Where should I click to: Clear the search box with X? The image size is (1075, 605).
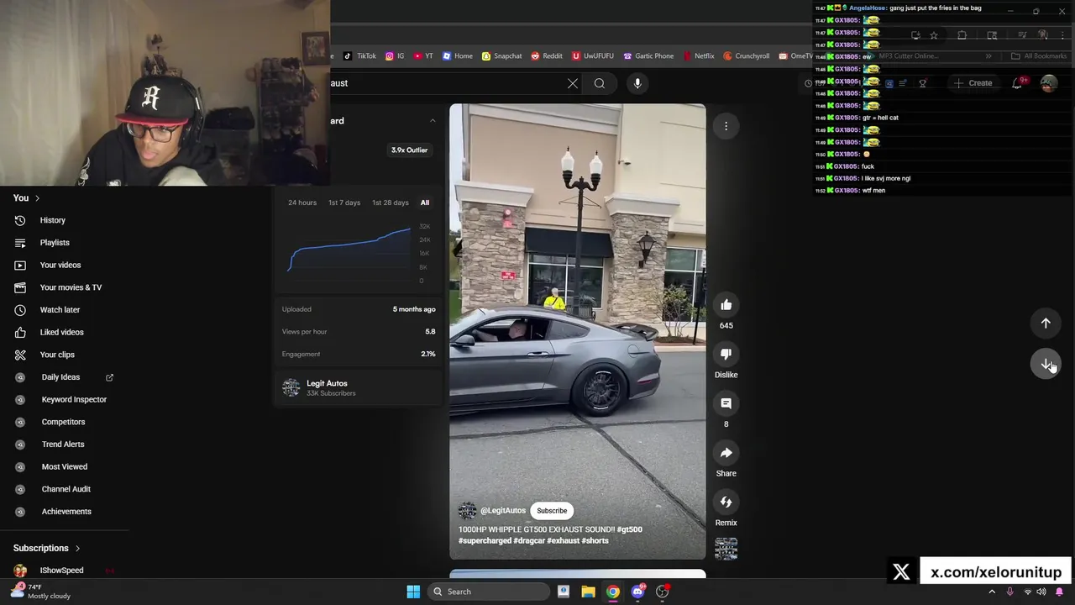pyautogui.click(x=573, y=83)
